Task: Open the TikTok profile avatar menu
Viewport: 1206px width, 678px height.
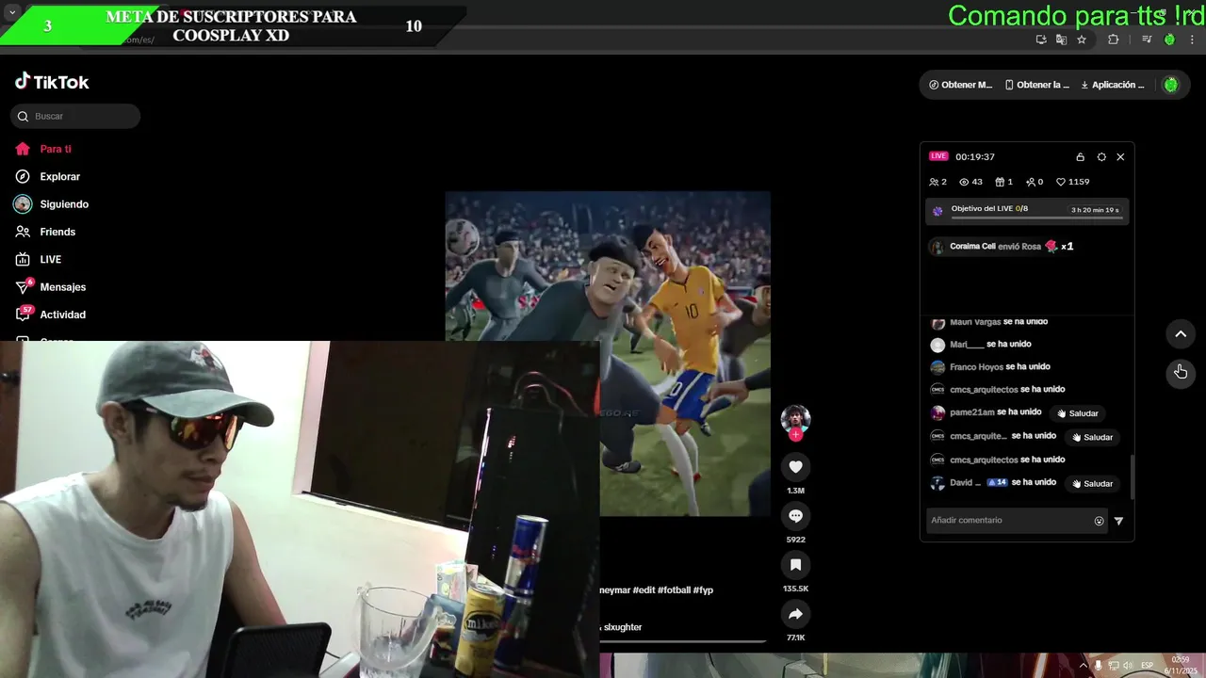Action: (1170, 85)
